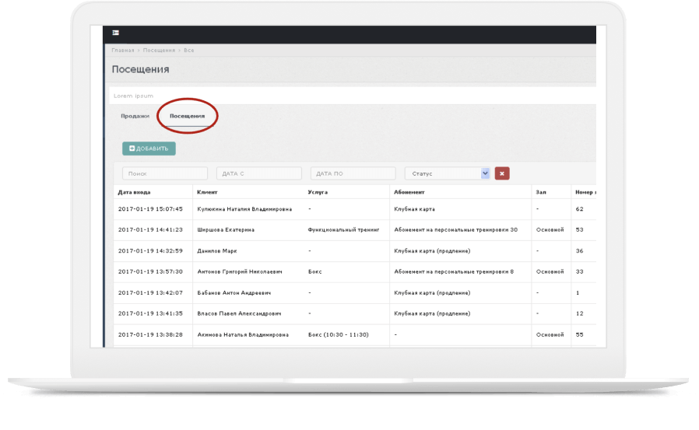Expand the Статус dropdown
The image size is (699, 430).
pyautogui.click(x=447, y=173)
